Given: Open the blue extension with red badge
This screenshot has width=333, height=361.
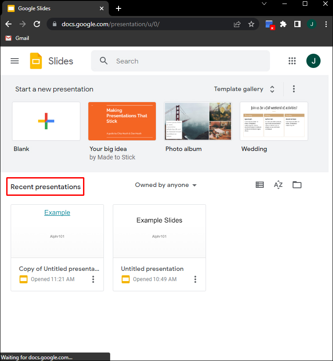Looking at the screenshot, I should click(x=269, y=24).
